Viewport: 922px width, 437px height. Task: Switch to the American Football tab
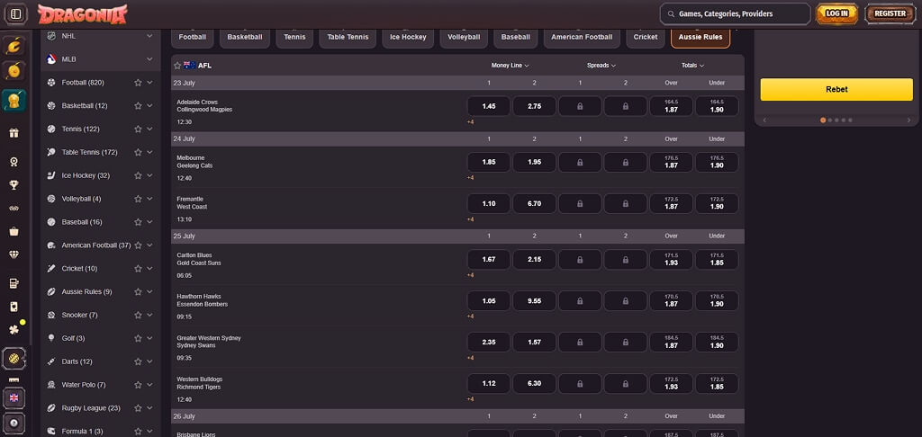(582, 37)
